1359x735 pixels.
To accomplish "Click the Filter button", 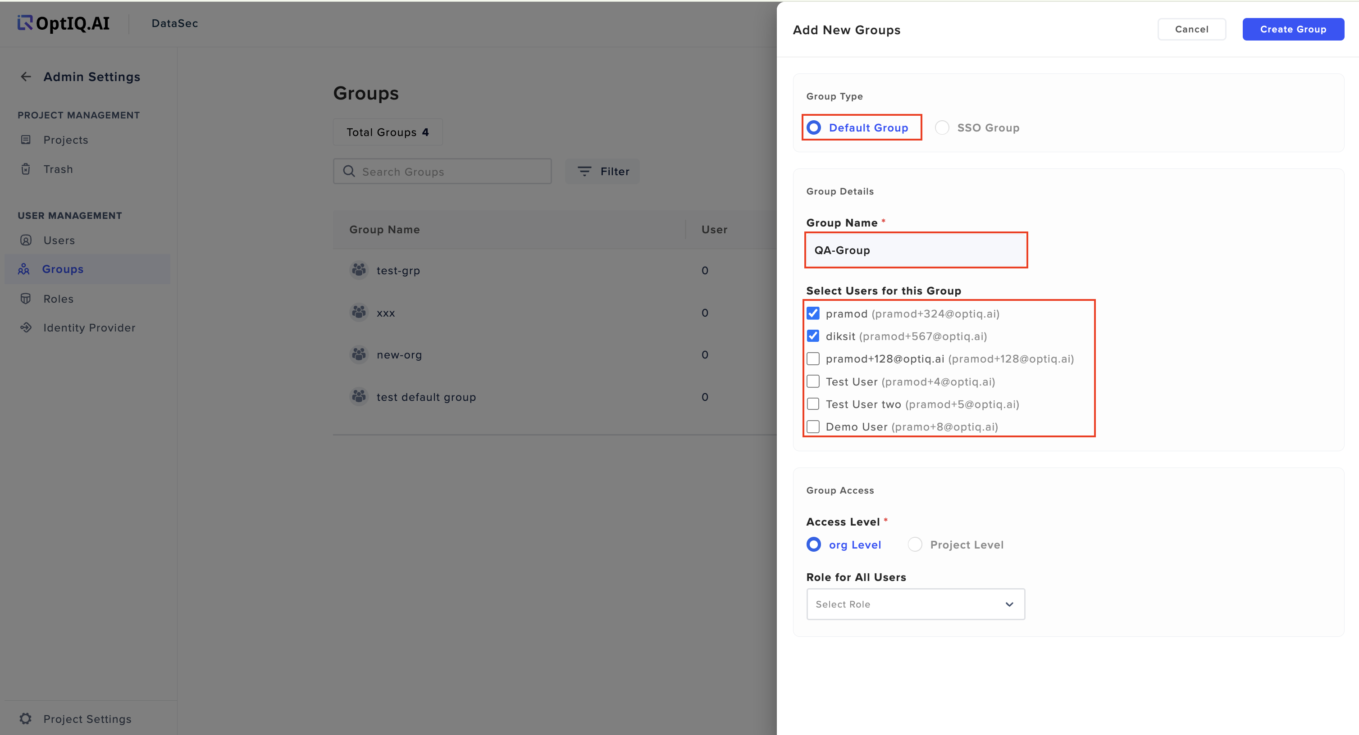I will click(602, 171).
